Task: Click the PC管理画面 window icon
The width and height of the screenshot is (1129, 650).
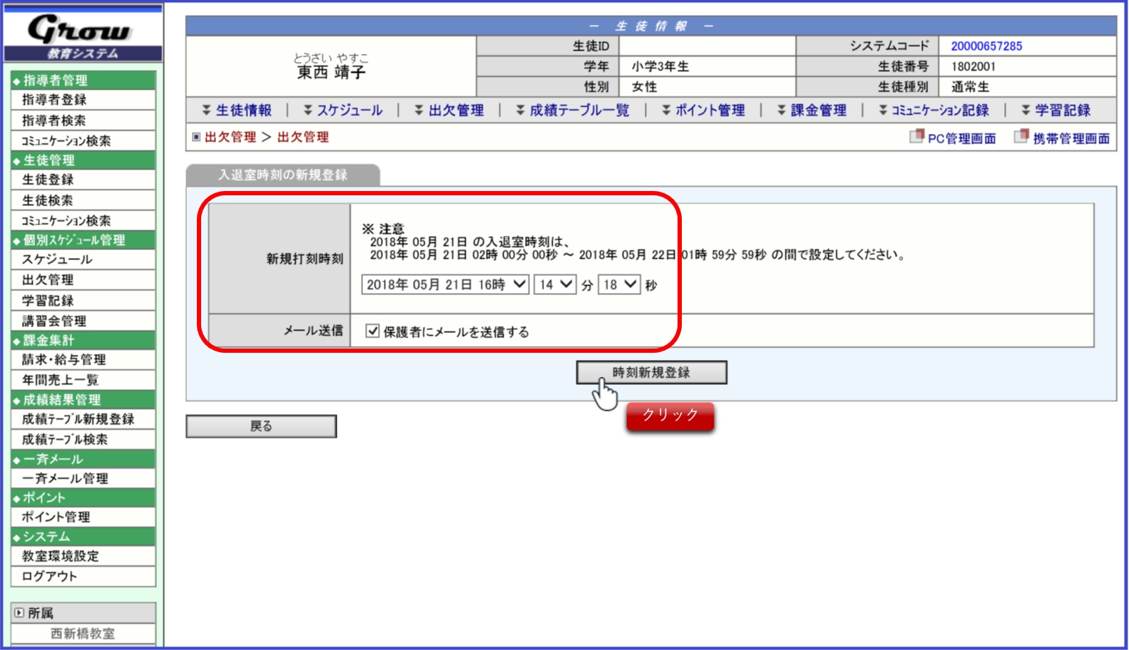Action: [916, 136]
